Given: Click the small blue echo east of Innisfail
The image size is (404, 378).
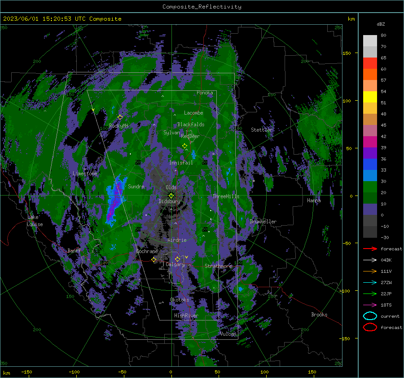Looking at the screenshot, I should pyautogui.click(x=193, y=154).
